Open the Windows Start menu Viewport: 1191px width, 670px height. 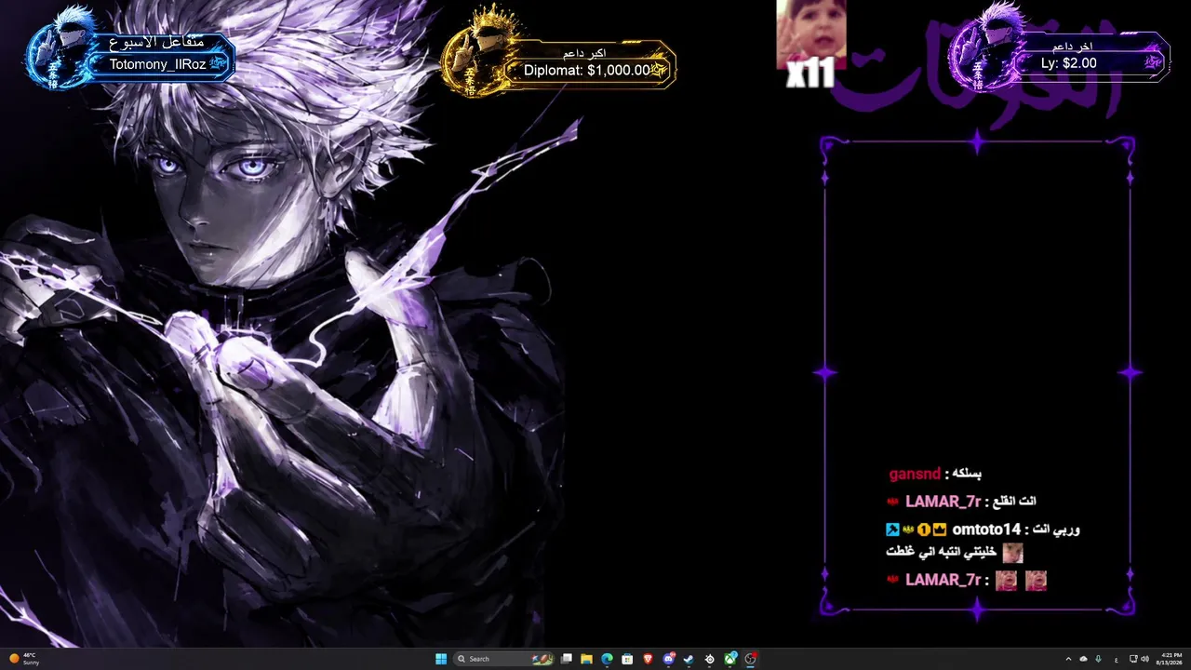[441, 659]
